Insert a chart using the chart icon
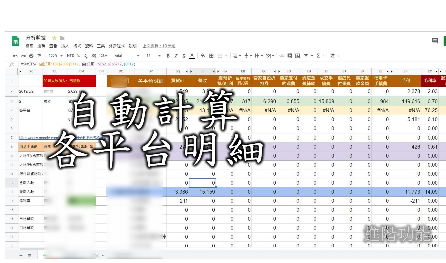446x263 pixels. point(297,56)
